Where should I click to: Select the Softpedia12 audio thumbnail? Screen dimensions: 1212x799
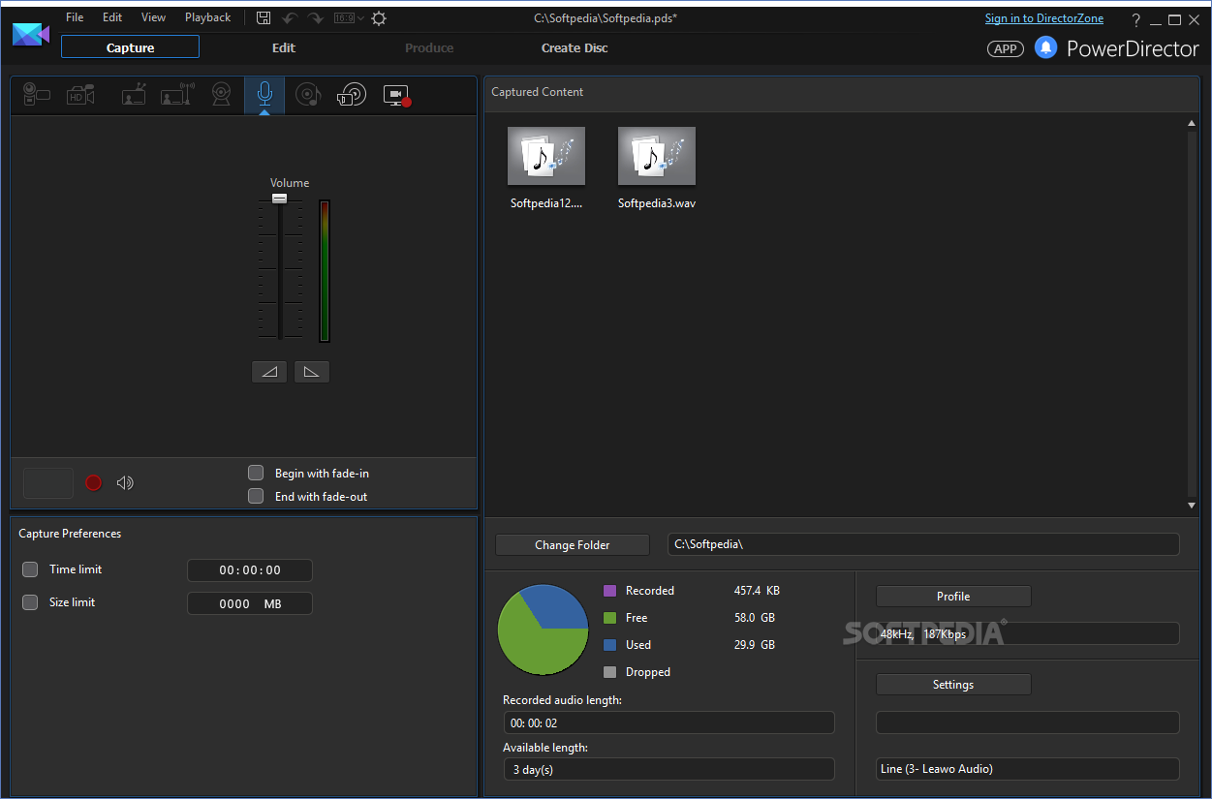click(546, 156)
